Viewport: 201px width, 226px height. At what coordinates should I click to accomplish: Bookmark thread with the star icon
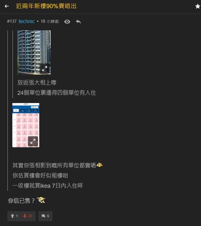click(x=198, y=6)
